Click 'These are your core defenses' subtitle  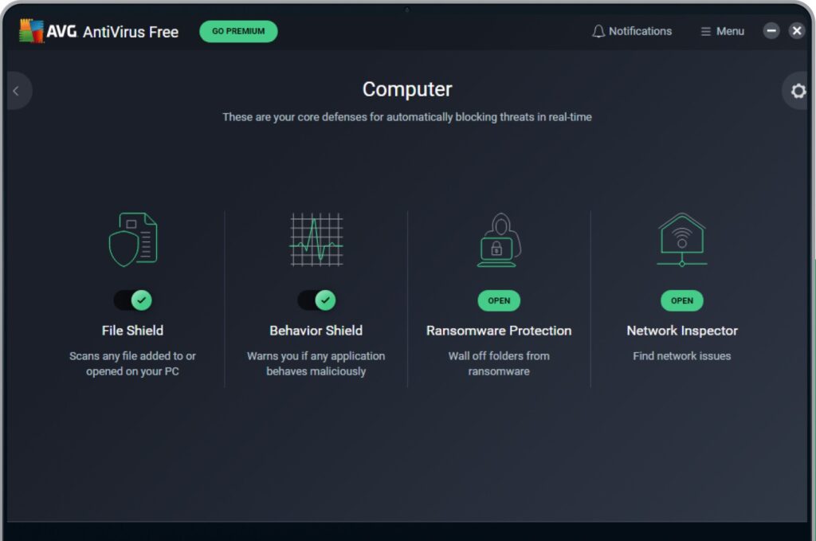(407, 117)
